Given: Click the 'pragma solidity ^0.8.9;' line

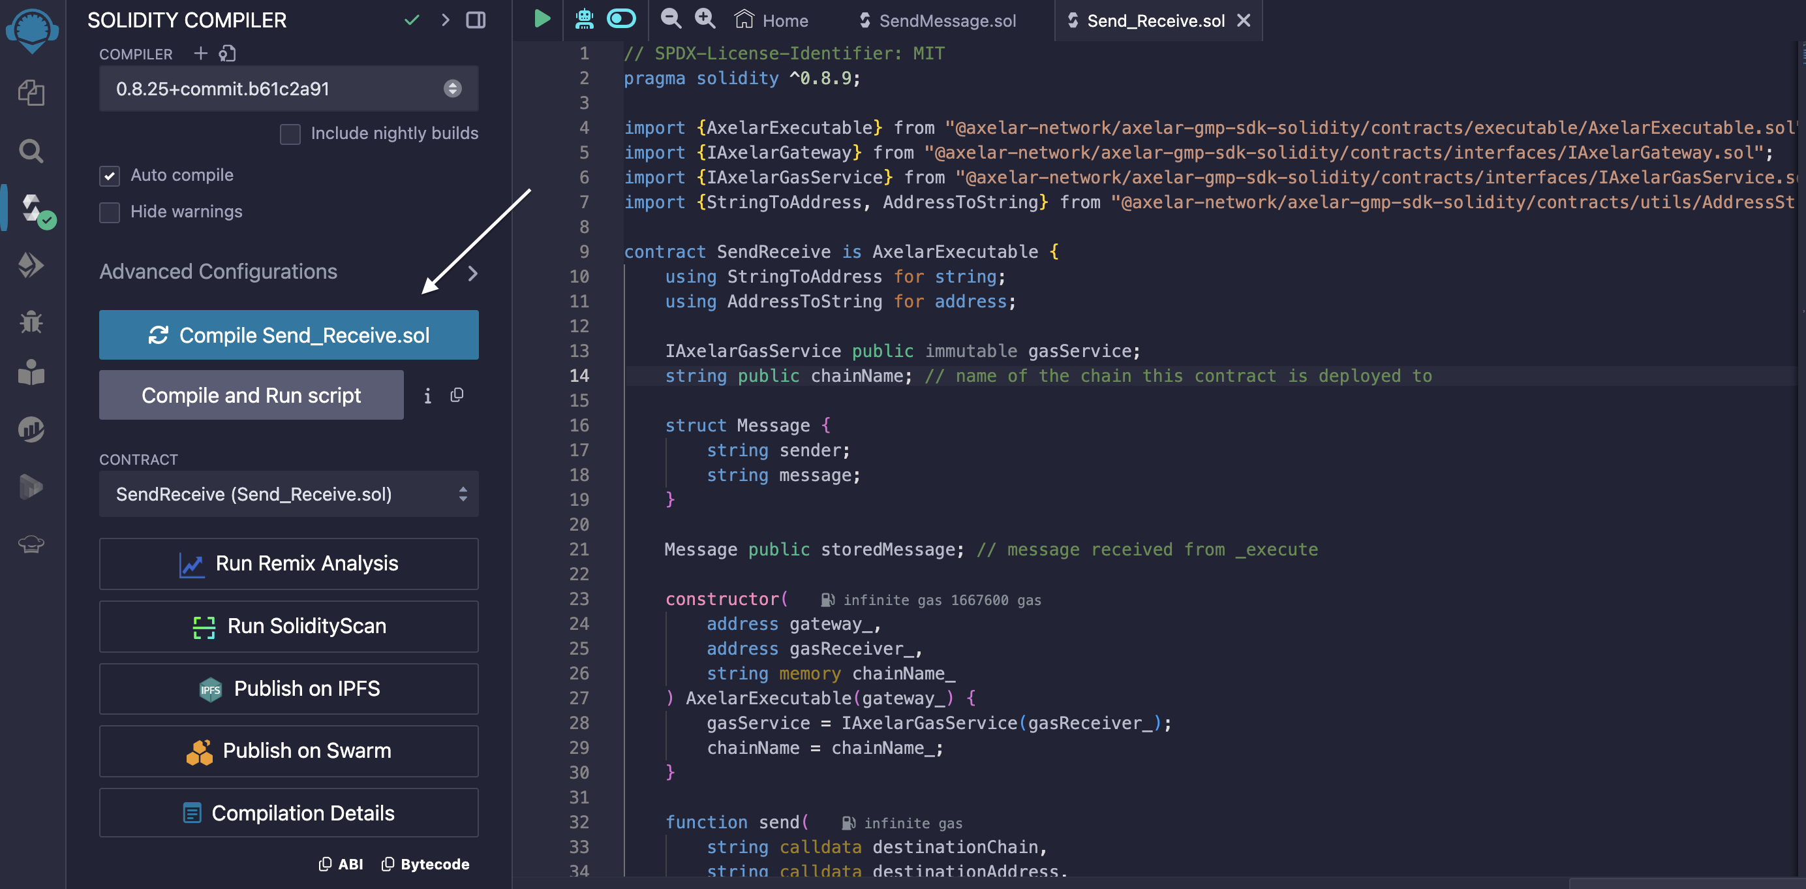Looking at the screenshot, I should (x=742, y=78).
